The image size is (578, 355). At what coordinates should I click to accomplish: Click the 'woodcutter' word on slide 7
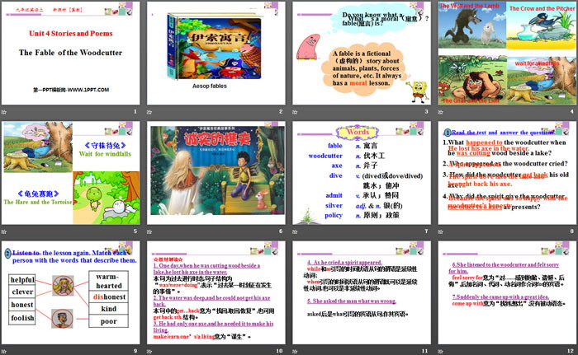(x=325, y=156)
